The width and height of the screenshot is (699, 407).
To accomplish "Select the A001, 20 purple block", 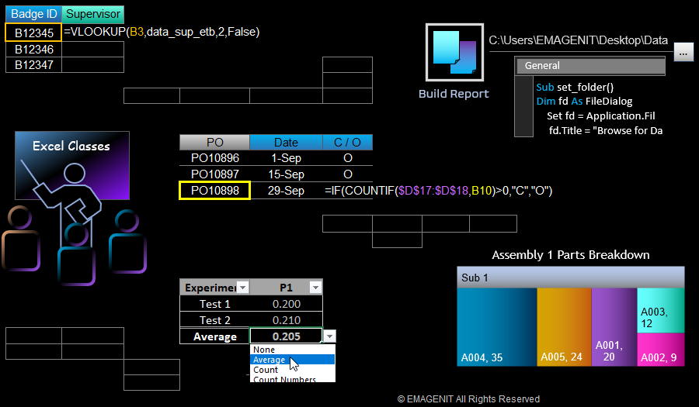I will 614,326.
